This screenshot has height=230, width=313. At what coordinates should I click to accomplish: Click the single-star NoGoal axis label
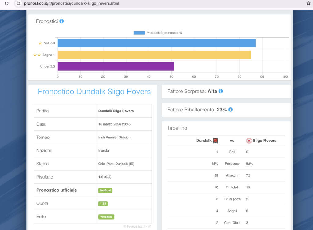(x=47, y=43)
